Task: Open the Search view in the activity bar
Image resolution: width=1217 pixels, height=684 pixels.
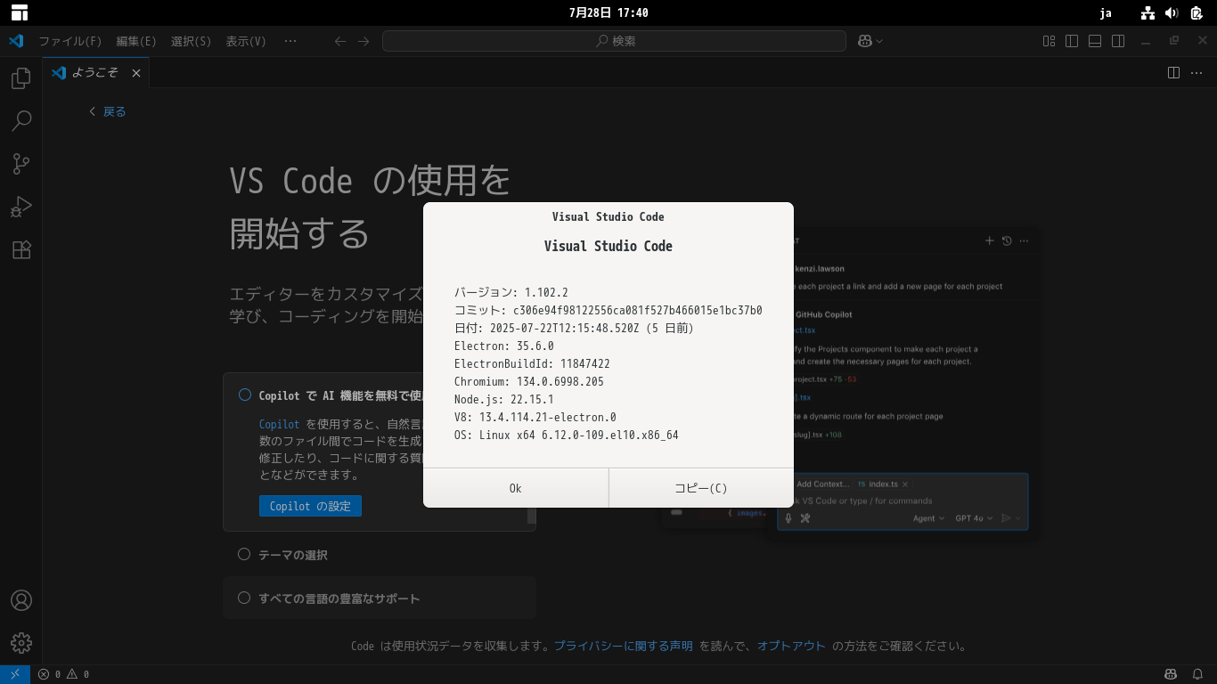Action: [21, 121]
